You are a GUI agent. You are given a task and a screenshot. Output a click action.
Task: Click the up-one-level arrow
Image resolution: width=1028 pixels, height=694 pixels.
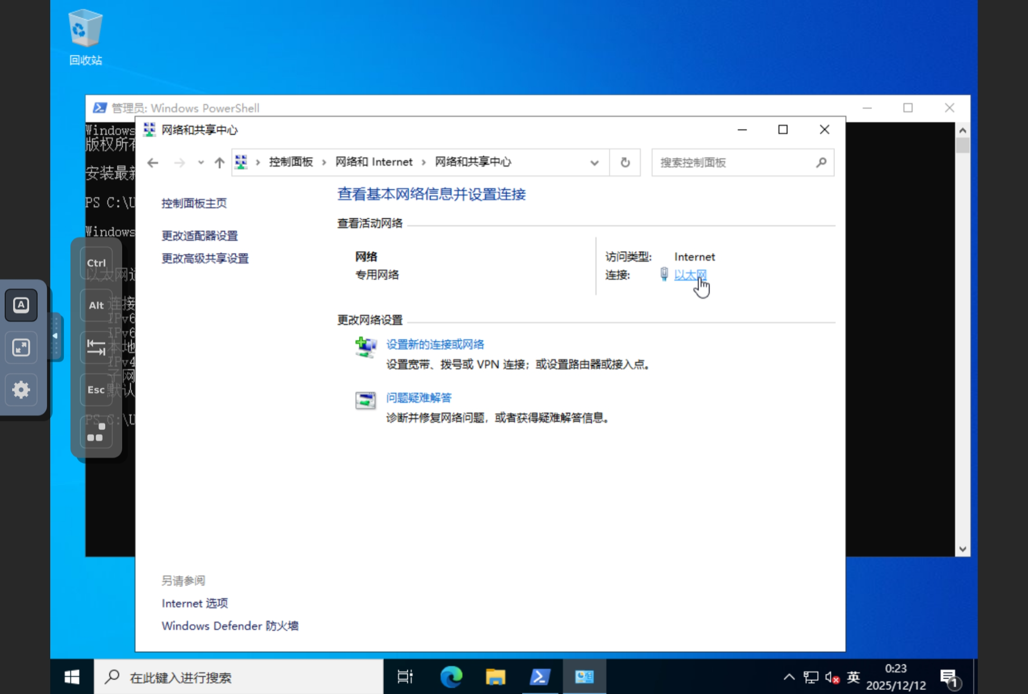(x=219, y=163)
